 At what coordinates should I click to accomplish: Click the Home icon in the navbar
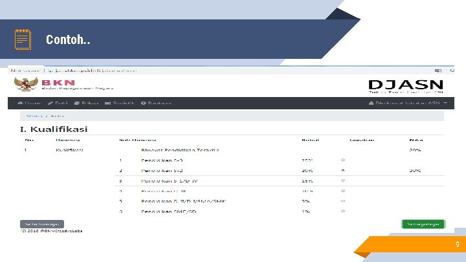20,103
